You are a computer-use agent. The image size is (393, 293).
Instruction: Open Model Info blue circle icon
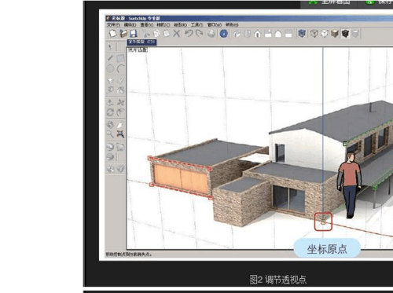(x=223, y=34)
